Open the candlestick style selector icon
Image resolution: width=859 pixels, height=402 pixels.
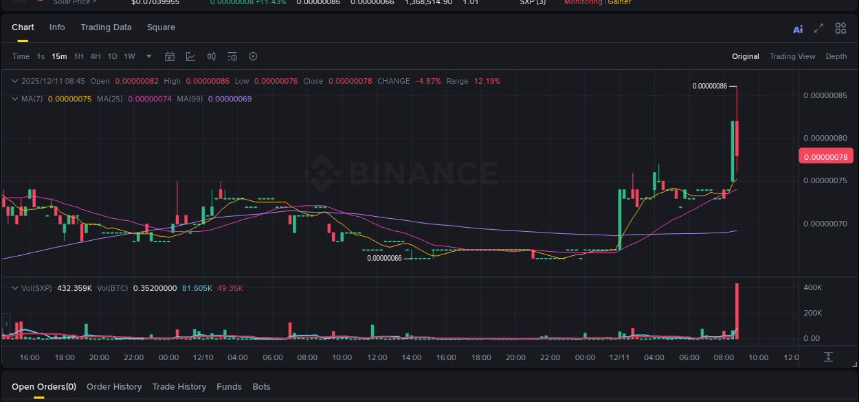tap(211, 56)
